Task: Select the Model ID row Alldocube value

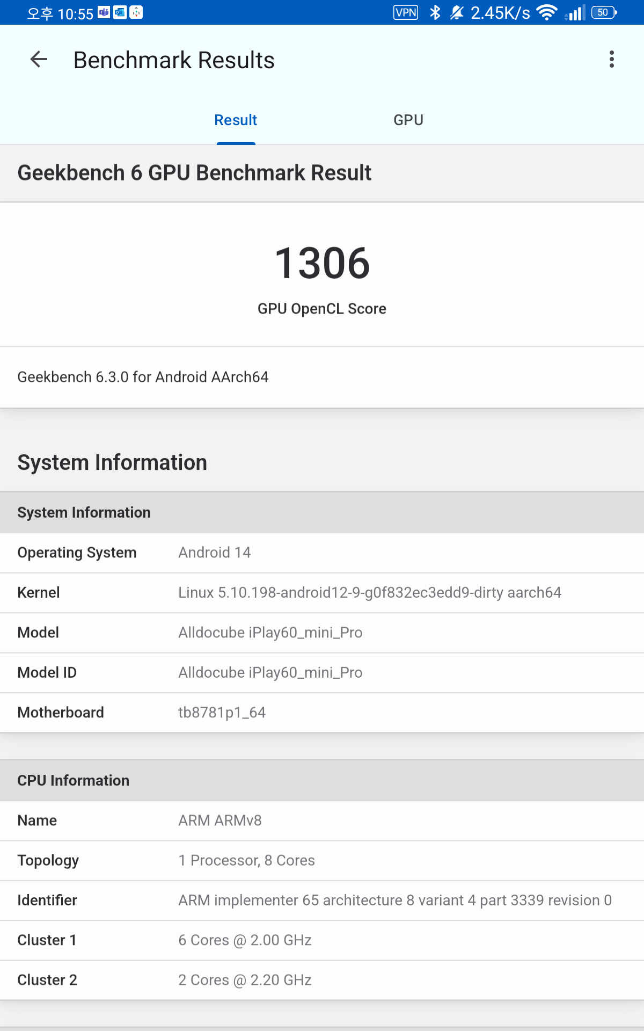Action: (x=270, y=672)
